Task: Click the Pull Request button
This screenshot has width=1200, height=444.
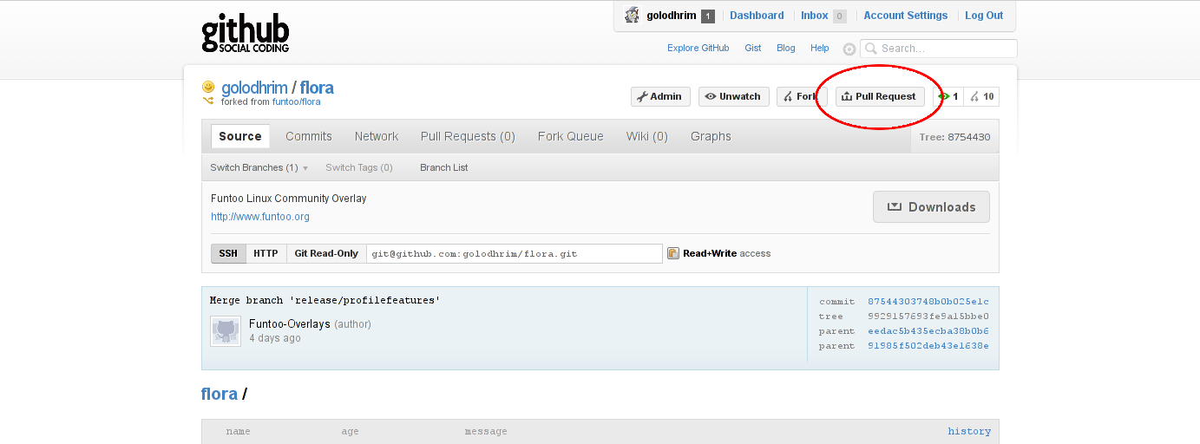Action: [x=879, y=96]
